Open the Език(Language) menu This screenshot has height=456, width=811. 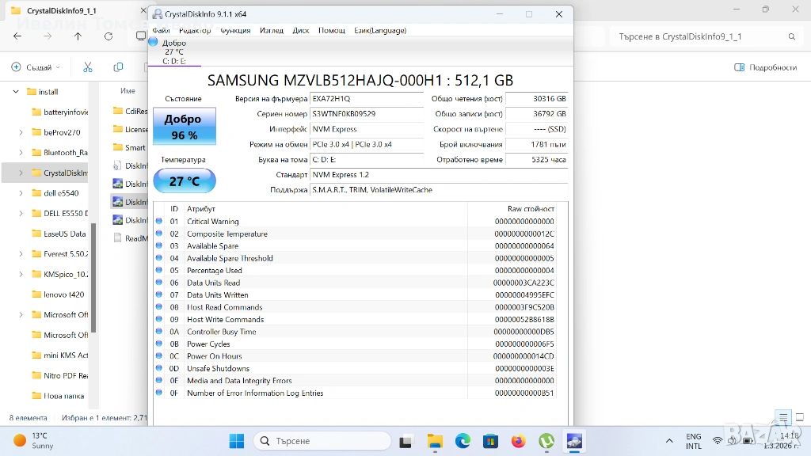pos(380,30)
